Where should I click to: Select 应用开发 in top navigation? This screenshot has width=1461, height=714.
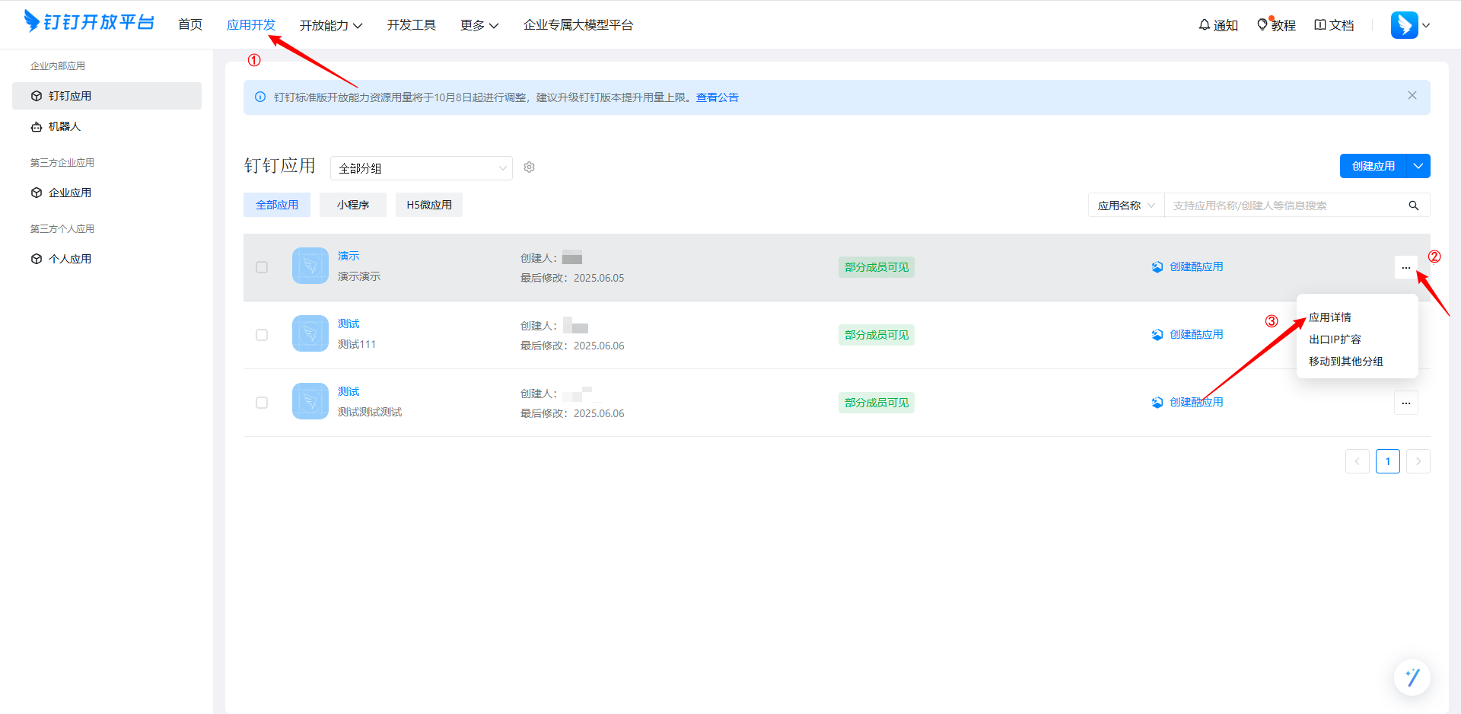pos(251,25)
